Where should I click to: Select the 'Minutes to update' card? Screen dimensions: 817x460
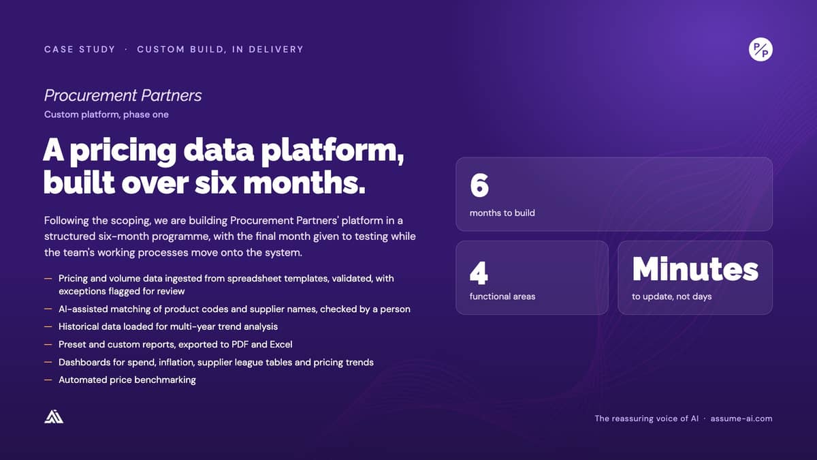tap(695, 277)
